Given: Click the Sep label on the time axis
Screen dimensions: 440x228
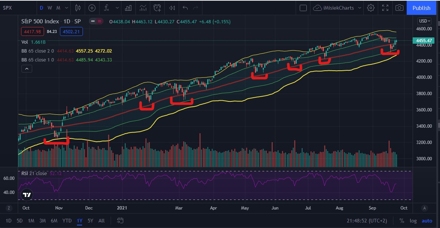Looking at the screenshot, I should tap(372, 208).
